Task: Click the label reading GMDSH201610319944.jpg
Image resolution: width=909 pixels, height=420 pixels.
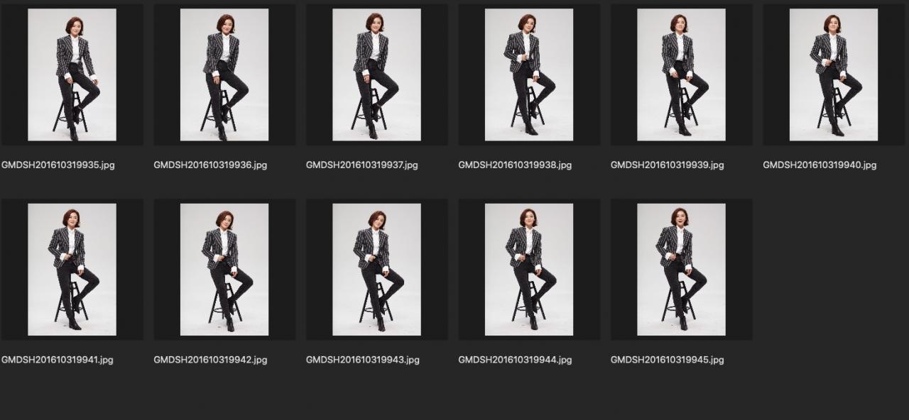Action: [515, 360]
